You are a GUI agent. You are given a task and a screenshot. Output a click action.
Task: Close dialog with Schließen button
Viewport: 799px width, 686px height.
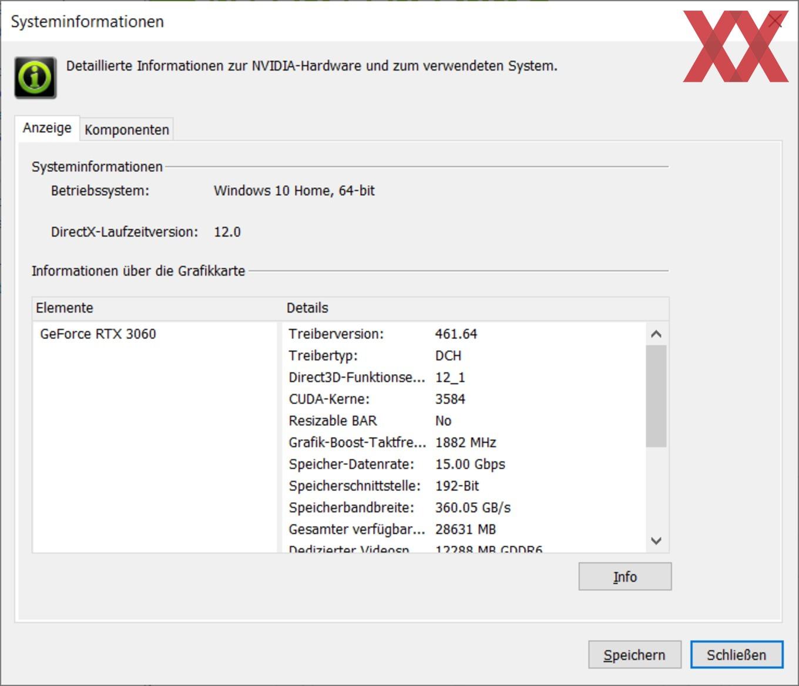(737, 655)
